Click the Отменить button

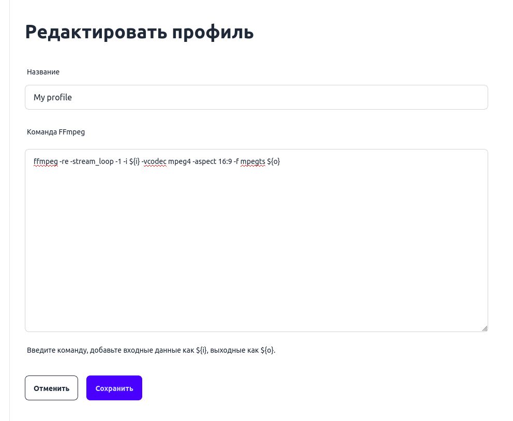51,388
